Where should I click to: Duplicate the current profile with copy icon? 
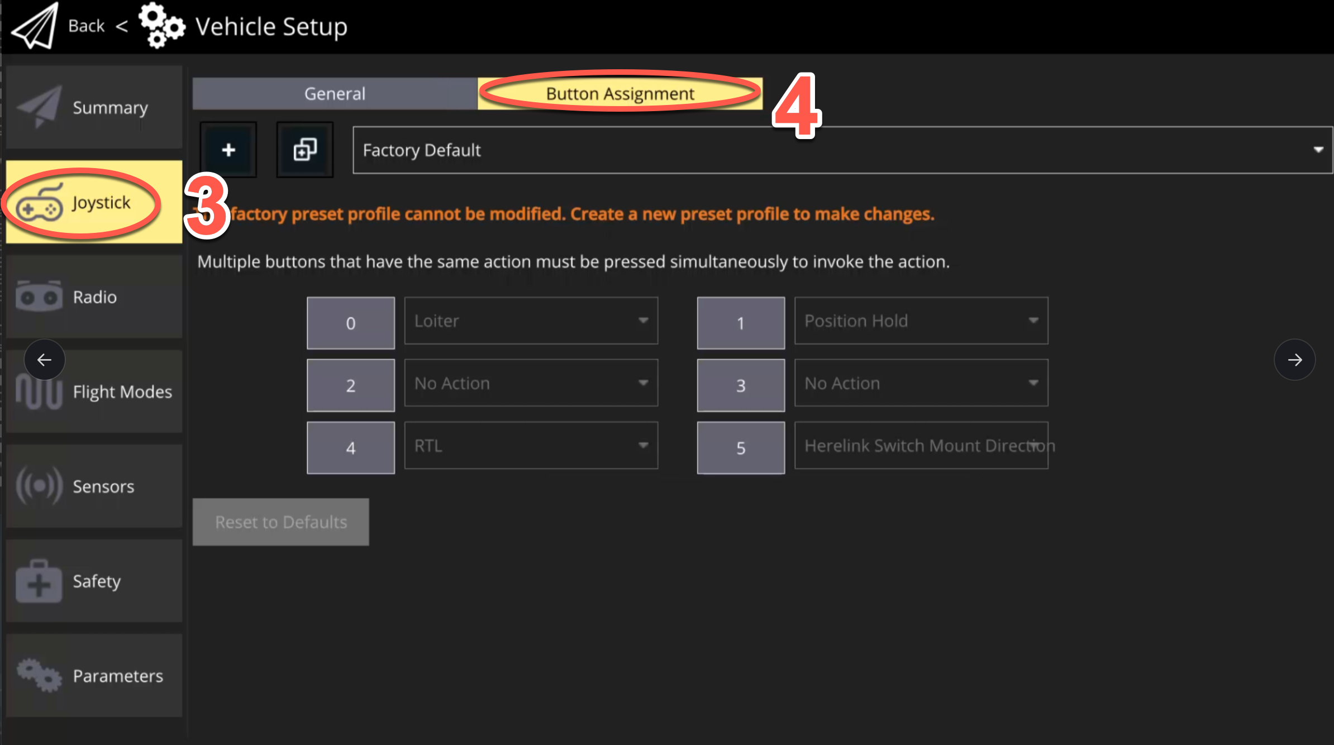(x=305, y=150)
